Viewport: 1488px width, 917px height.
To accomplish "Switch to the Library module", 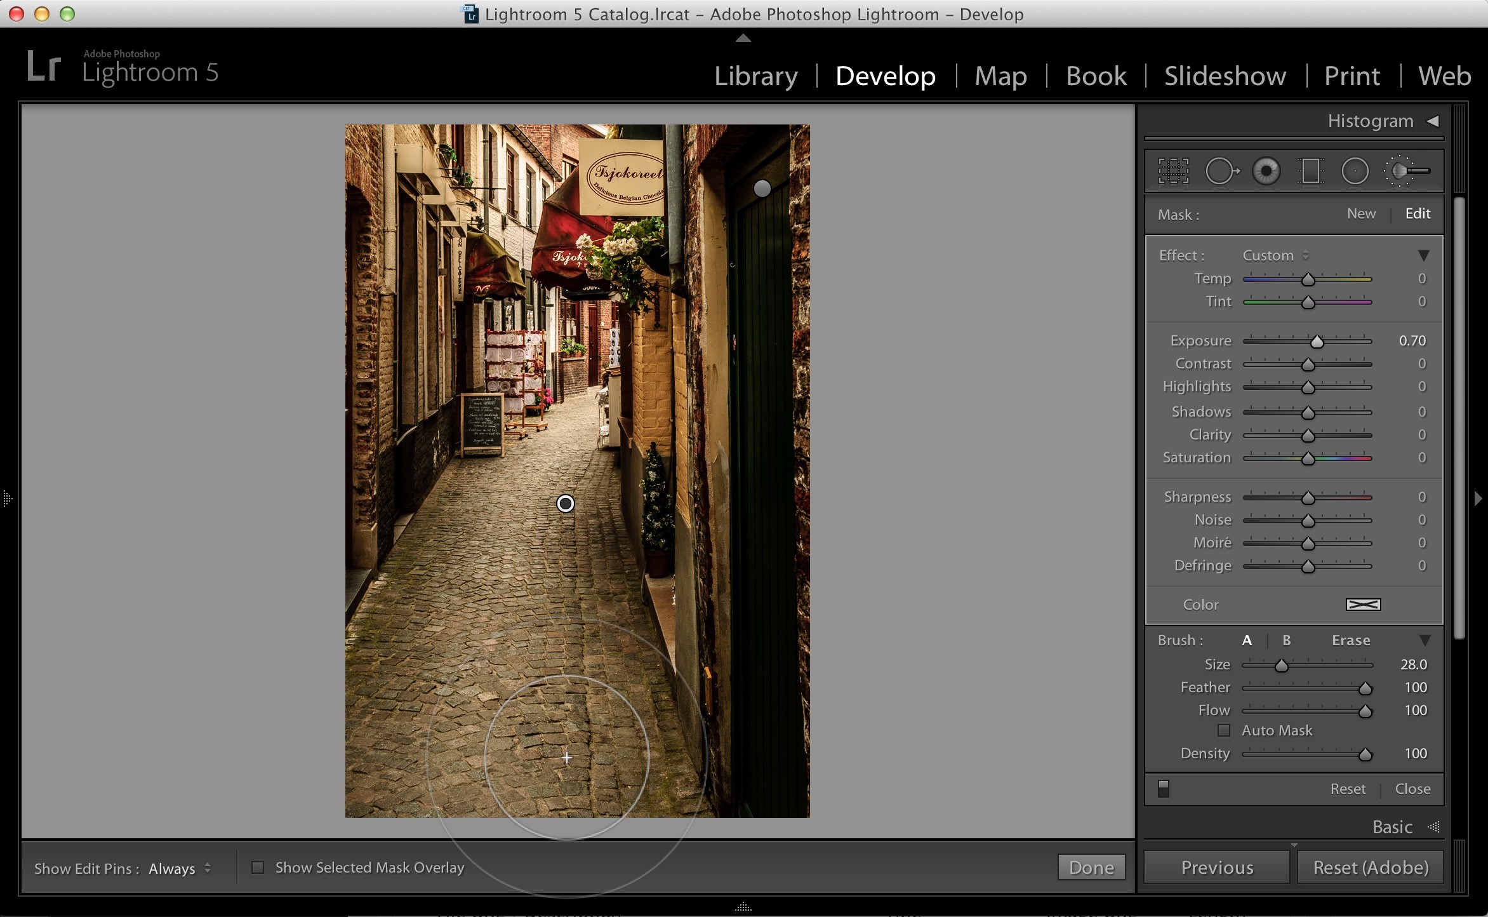I will [x=755, y=76].
